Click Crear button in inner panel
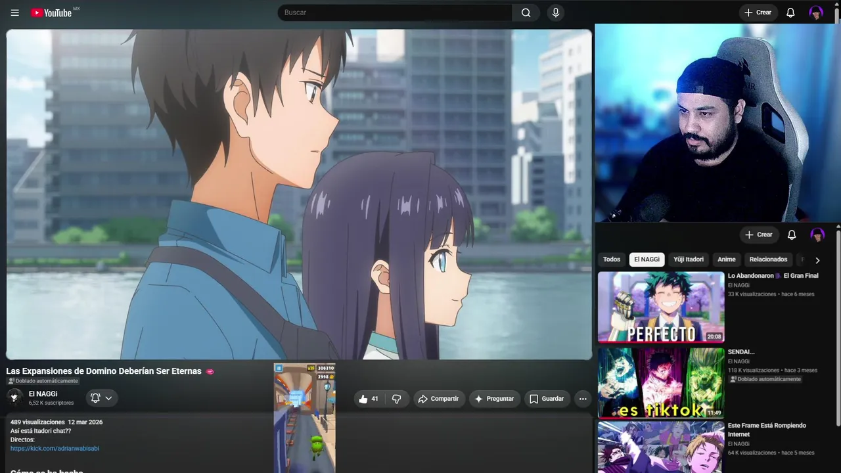Screen dimensions: 841x473 coord(758,235)
